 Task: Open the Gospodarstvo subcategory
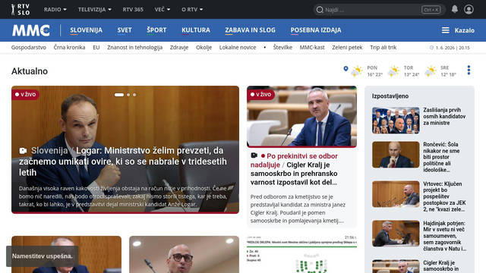(29, 47)
